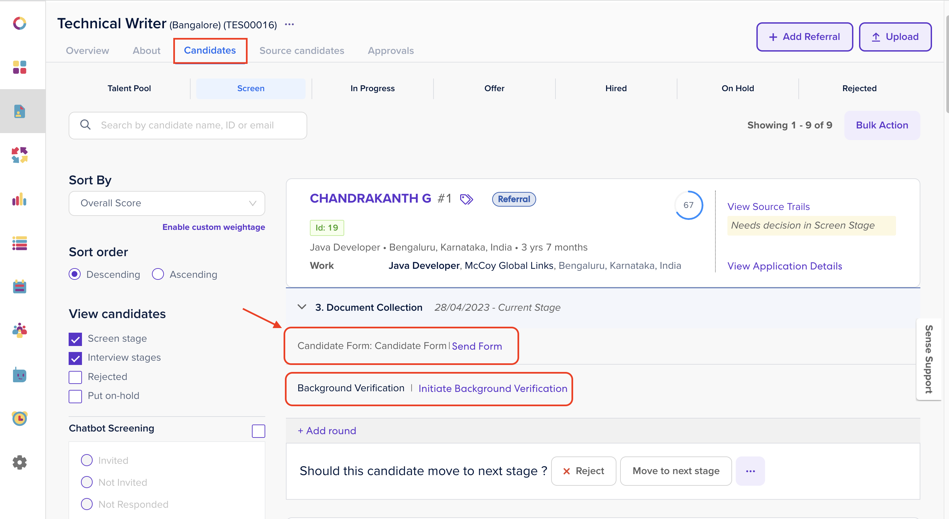
Task: Select the Not Invited radio option
Action: pyautogui.click(x=87, y=482)
